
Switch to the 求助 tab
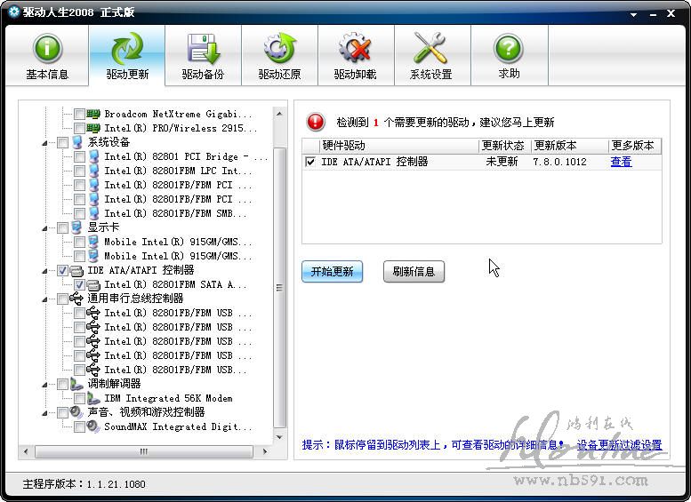point(509,55)
